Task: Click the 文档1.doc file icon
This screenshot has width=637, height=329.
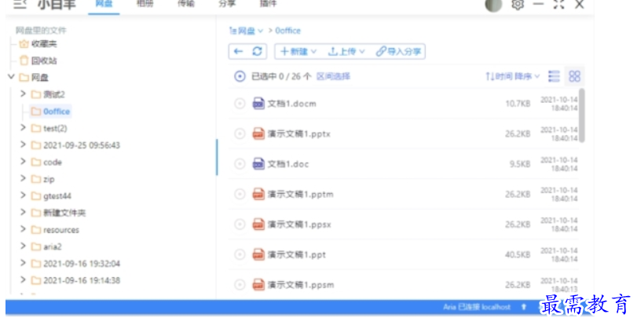Action: pyautogui.click(x=258, y=163)
